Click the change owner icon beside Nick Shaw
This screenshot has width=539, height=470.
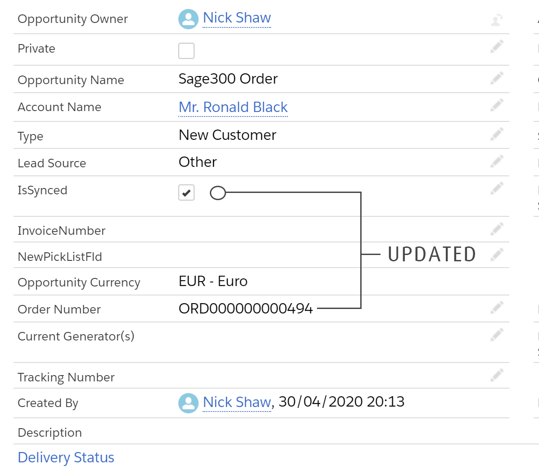tap(497, 20)
